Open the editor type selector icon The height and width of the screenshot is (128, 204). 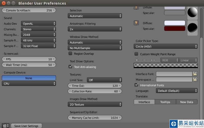point(6,126)
